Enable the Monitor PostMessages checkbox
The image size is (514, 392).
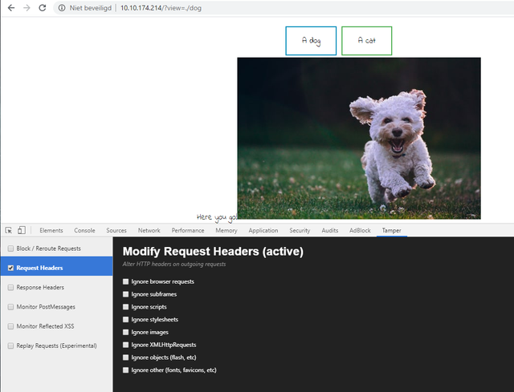pyautogui.click(x=10, y=307)
